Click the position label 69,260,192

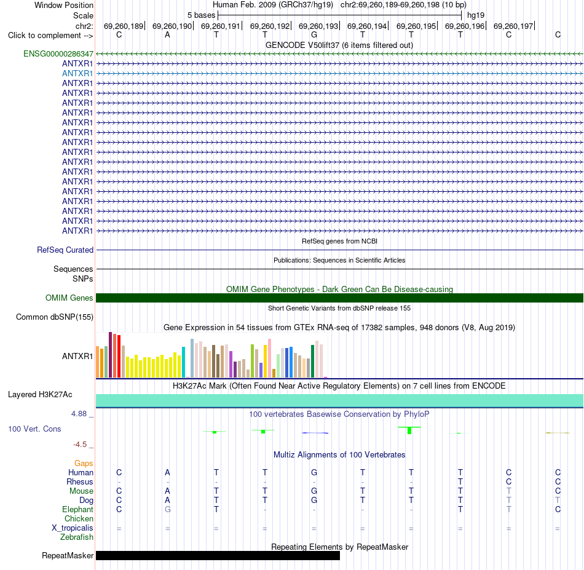click(x=270, y=26)
